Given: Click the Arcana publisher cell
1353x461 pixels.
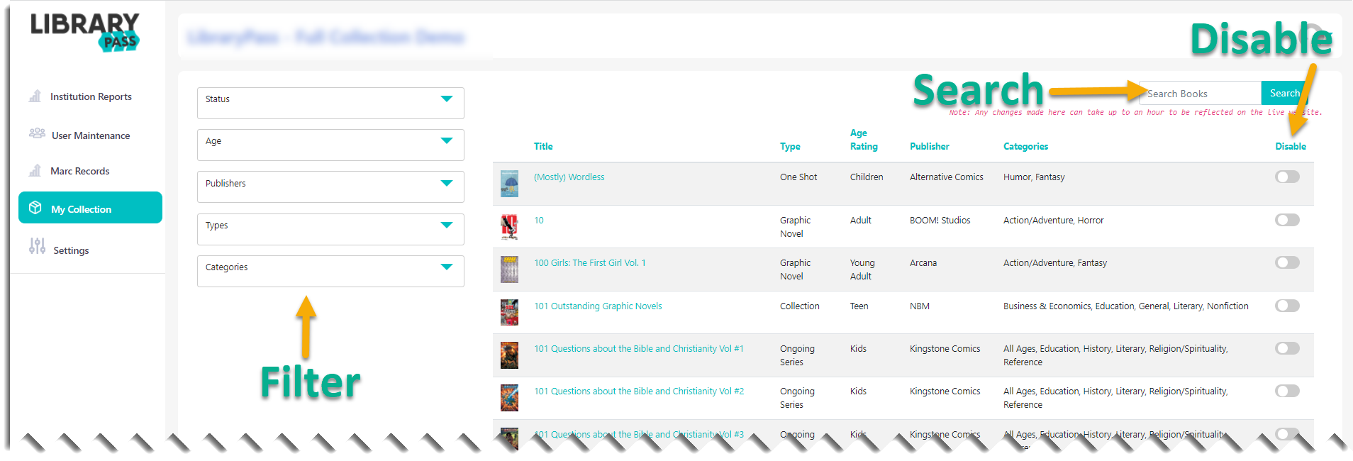Looking at the screenshot, I should coord(923,263).
